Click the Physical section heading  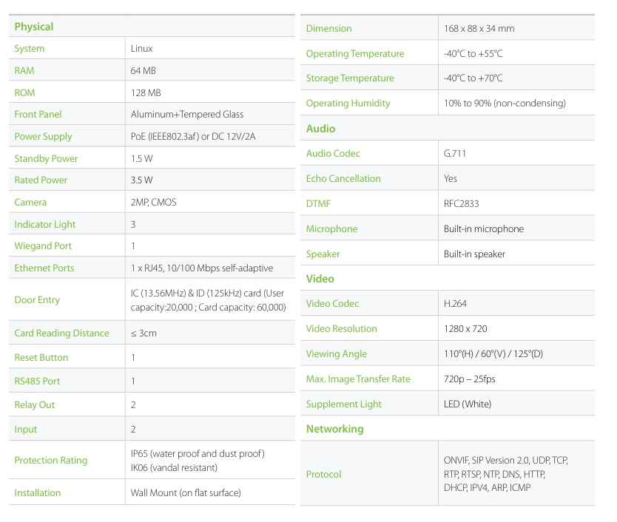click(x=34, y=27)
